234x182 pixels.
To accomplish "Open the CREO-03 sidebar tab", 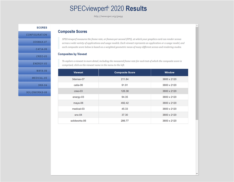I will click(x=35, y=56).
